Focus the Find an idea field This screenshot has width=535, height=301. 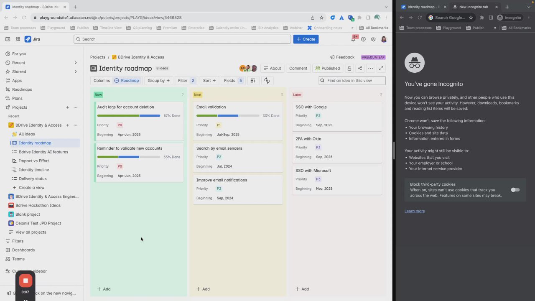point(352,80)
